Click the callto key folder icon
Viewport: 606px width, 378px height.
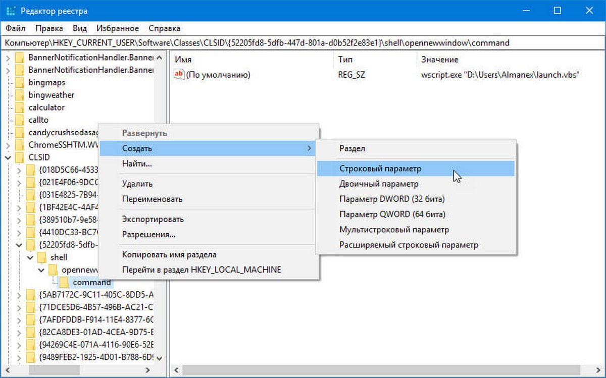point(20,120)
